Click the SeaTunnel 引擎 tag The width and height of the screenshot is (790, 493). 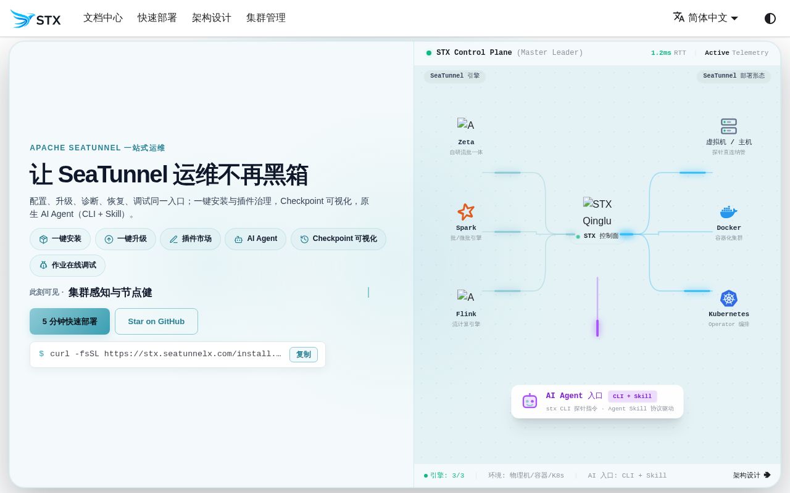coord(455,76)
